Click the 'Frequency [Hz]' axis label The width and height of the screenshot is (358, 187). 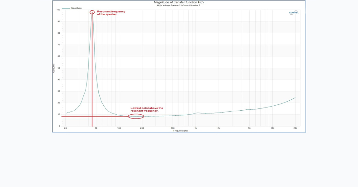(181, 131)
